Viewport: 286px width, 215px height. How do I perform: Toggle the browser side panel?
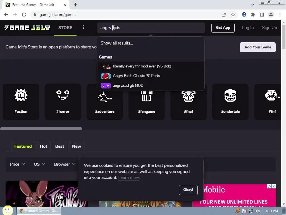tap(262, 15)
